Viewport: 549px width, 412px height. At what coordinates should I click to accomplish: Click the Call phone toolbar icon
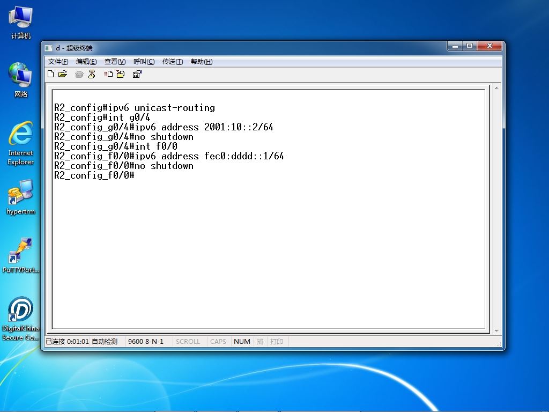coord(79,74)
